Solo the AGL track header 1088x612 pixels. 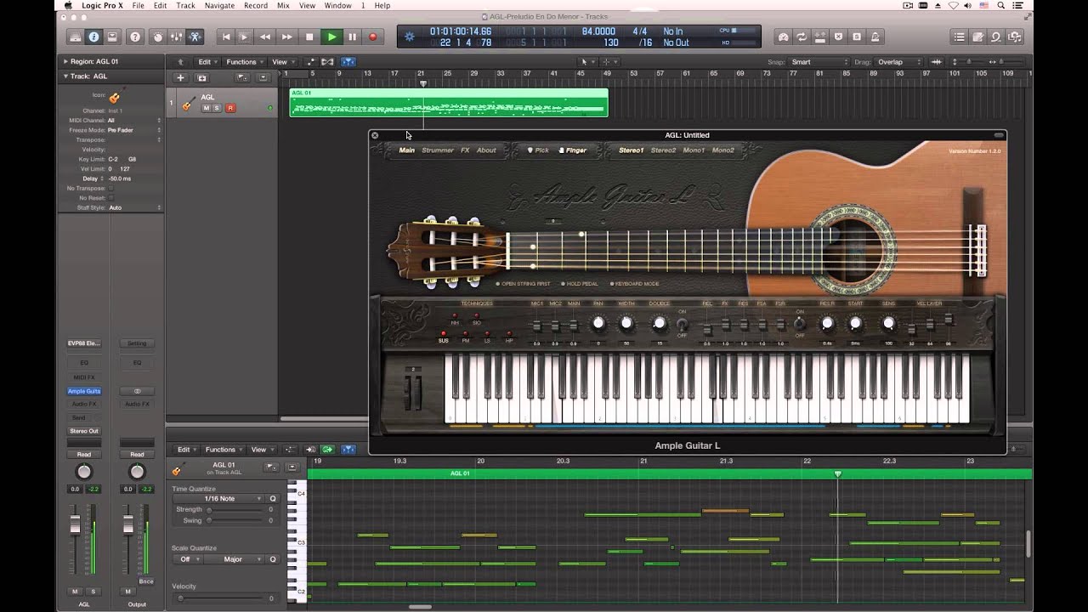[x=217, y=108]
